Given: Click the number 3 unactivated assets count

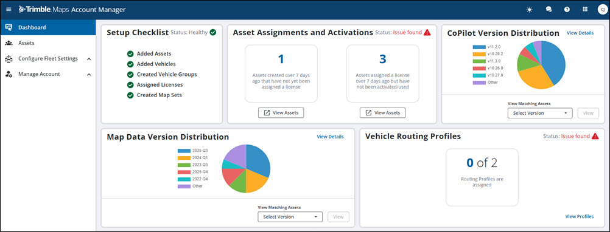Looking at the screenshot, I should click(x=382, y=59).
